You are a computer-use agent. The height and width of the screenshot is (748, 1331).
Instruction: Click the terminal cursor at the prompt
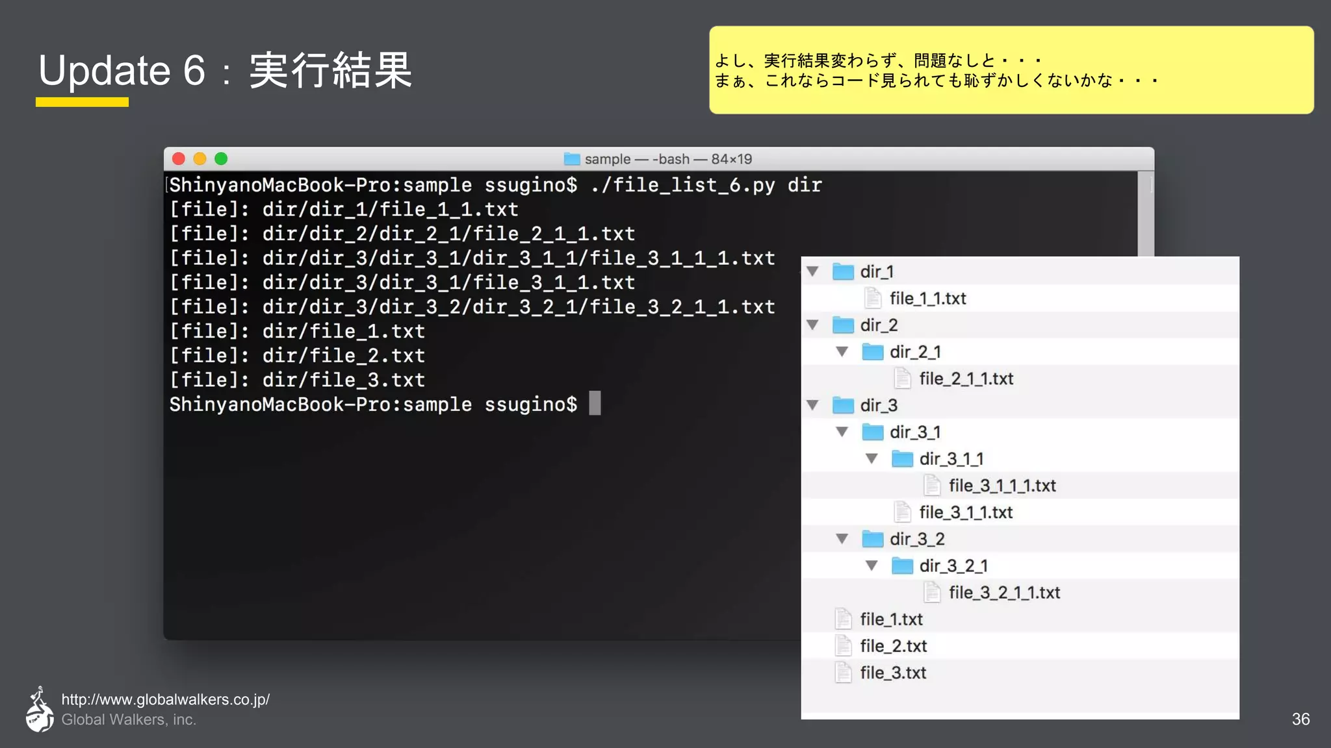[595, 403]
